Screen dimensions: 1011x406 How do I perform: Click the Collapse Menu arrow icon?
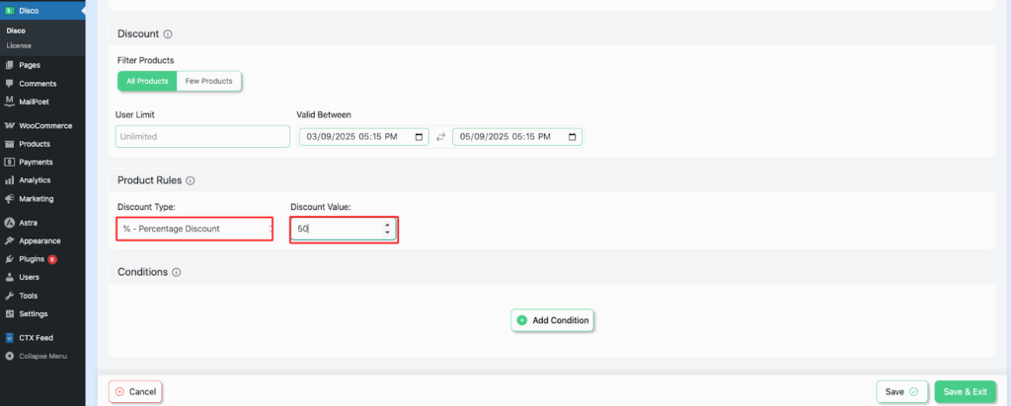click(x=9, y=356)
